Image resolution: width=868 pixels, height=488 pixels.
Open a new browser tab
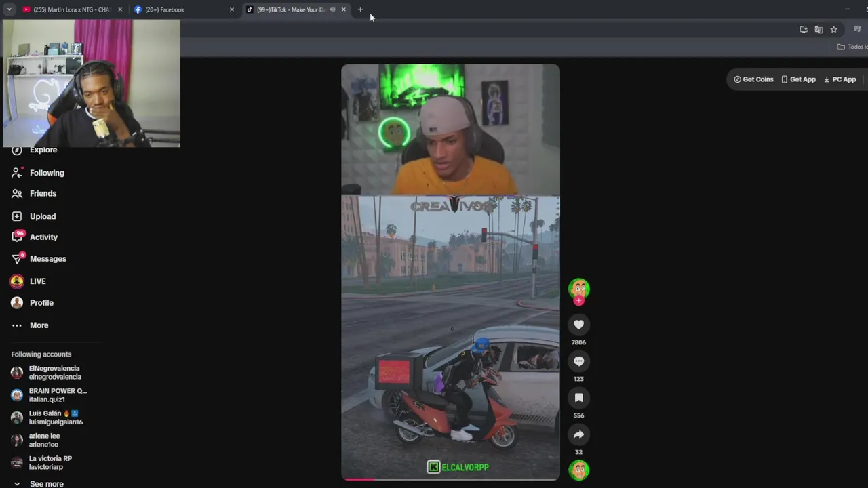360,9
